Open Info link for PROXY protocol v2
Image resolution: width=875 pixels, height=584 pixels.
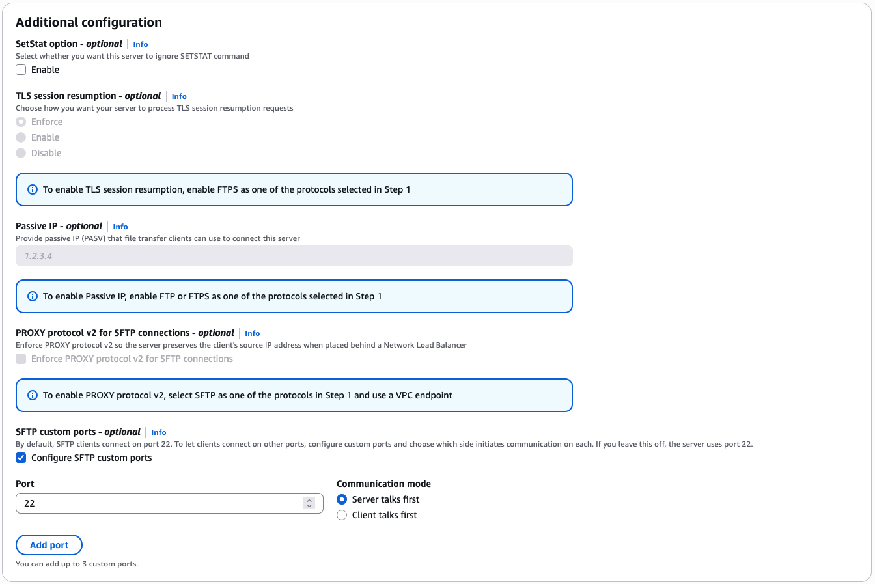(253, 333)
